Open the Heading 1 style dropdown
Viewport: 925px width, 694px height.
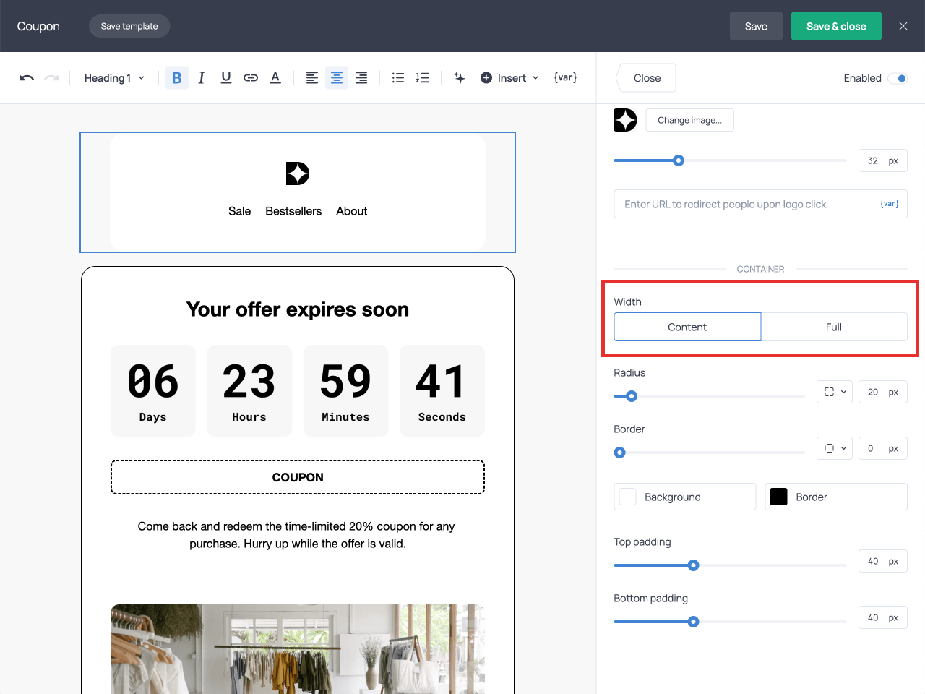click(x=114, y=78)
